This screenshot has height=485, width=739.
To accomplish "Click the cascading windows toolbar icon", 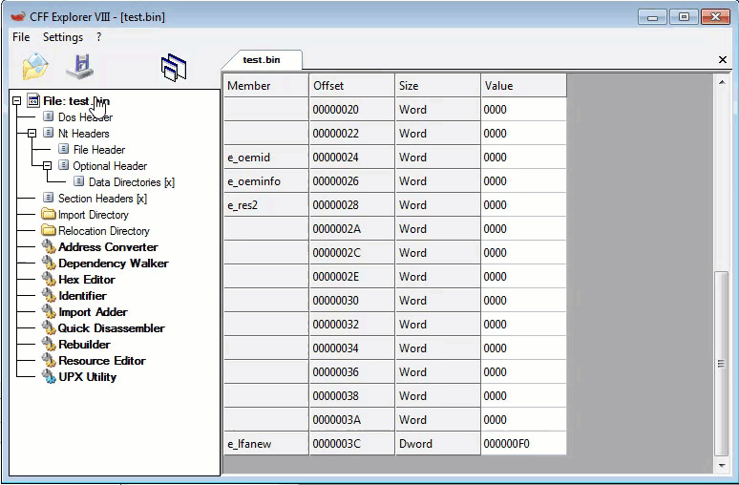I will [x=174, y=68].
